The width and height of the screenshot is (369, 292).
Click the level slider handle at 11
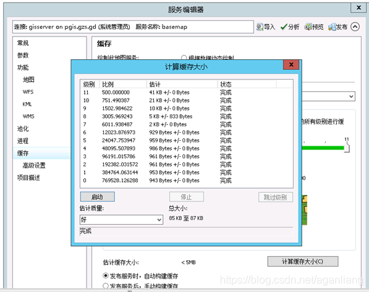click(x=346, y=148)
